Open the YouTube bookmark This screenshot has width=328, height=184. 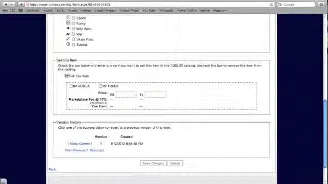149,10
